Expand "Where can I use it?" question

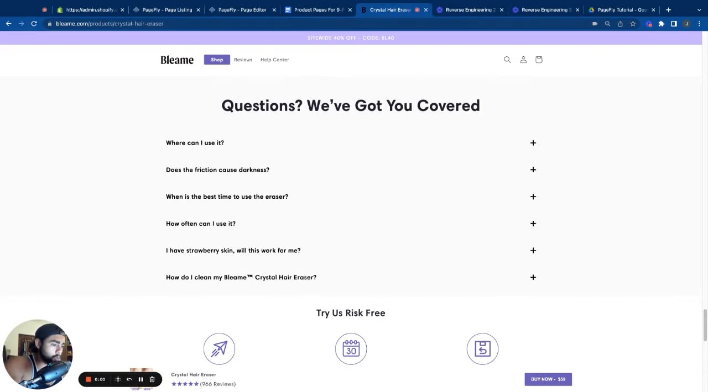351,143
